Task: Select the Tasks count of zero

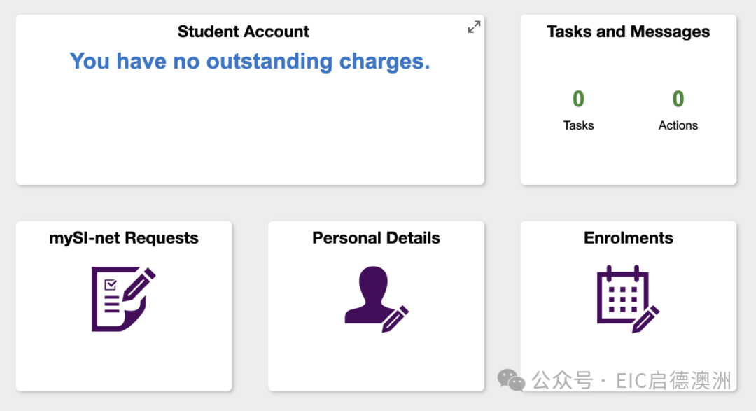Action: point(578,99)
